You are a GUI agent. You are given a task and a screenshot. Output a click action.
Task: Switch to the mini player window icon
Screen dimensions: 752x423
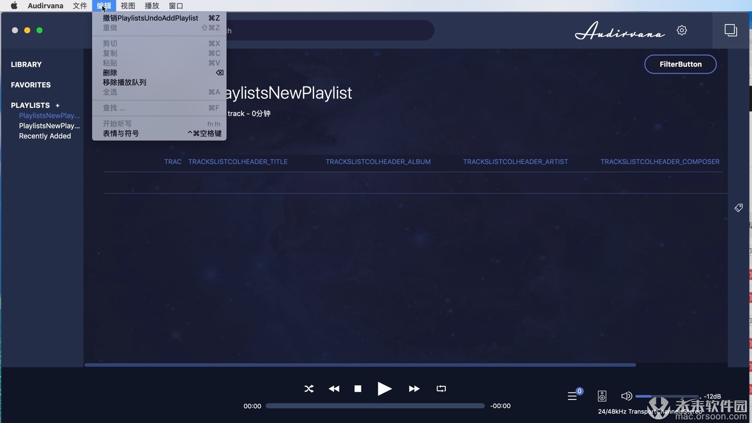(731, 30)
